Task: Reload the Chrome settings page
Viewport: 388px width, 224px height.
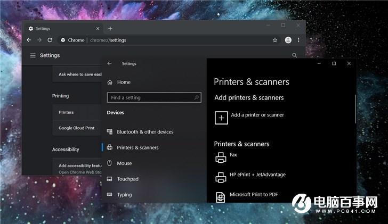Action: point(50,40)
